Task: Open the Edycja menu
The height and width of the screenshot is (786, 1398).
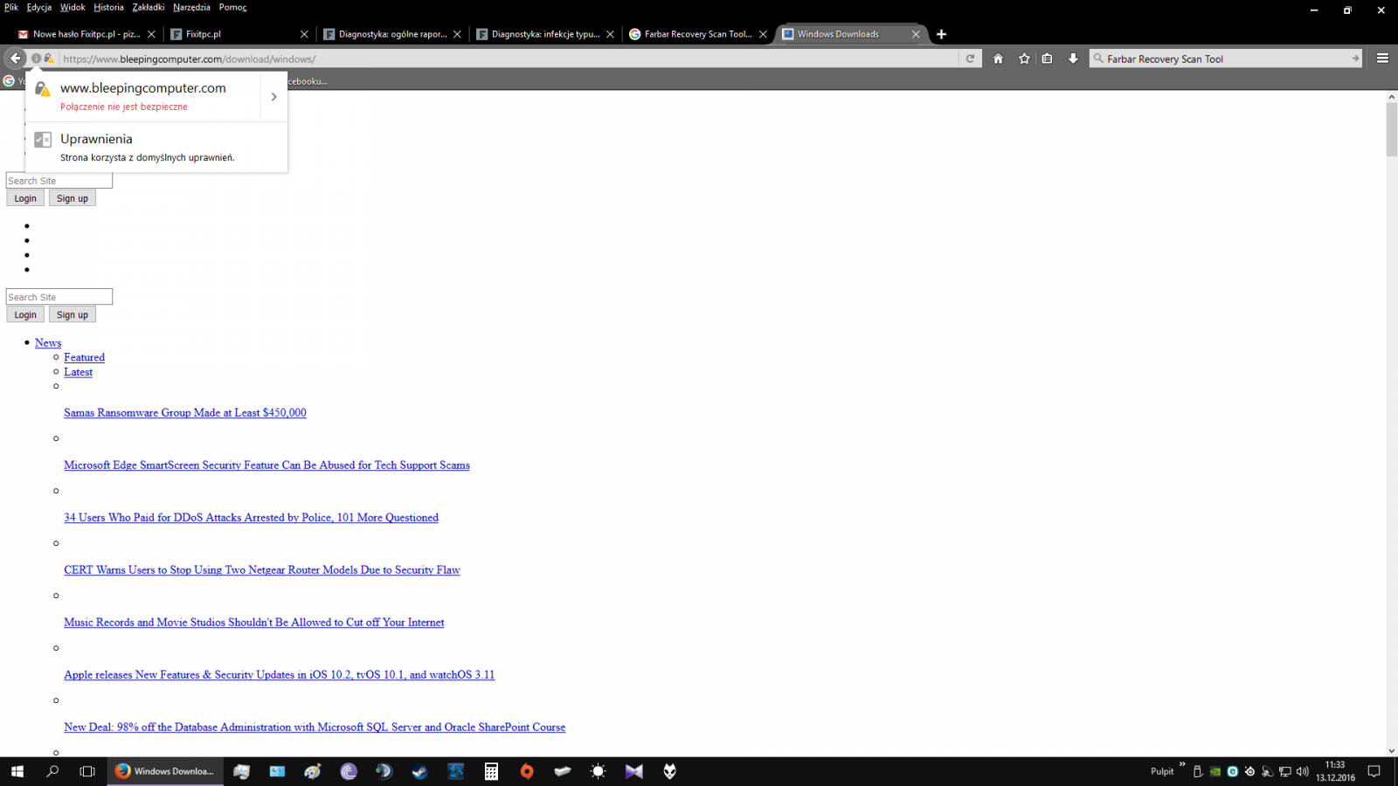Action: point(38,7)
